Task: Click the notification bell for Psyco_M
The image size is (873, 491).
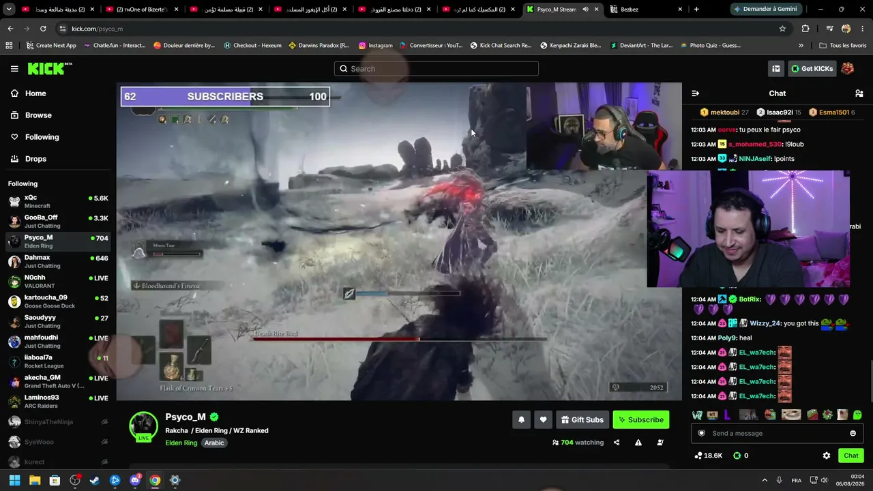Action: point(521,420)
